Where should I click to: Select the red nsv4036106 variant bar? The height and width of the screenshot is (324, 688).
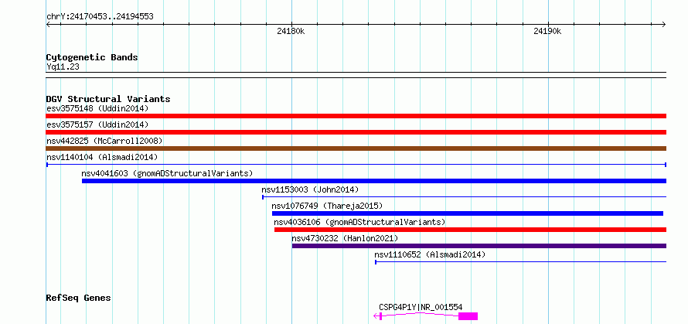pyautogui.click(x=470, y=230)
